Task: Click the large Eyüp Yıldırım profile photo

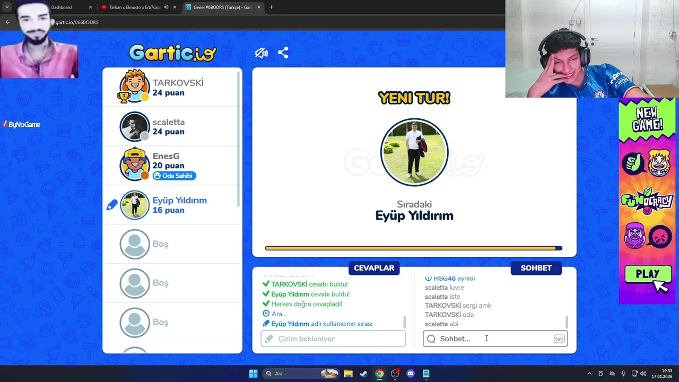Action: point(414,152)
